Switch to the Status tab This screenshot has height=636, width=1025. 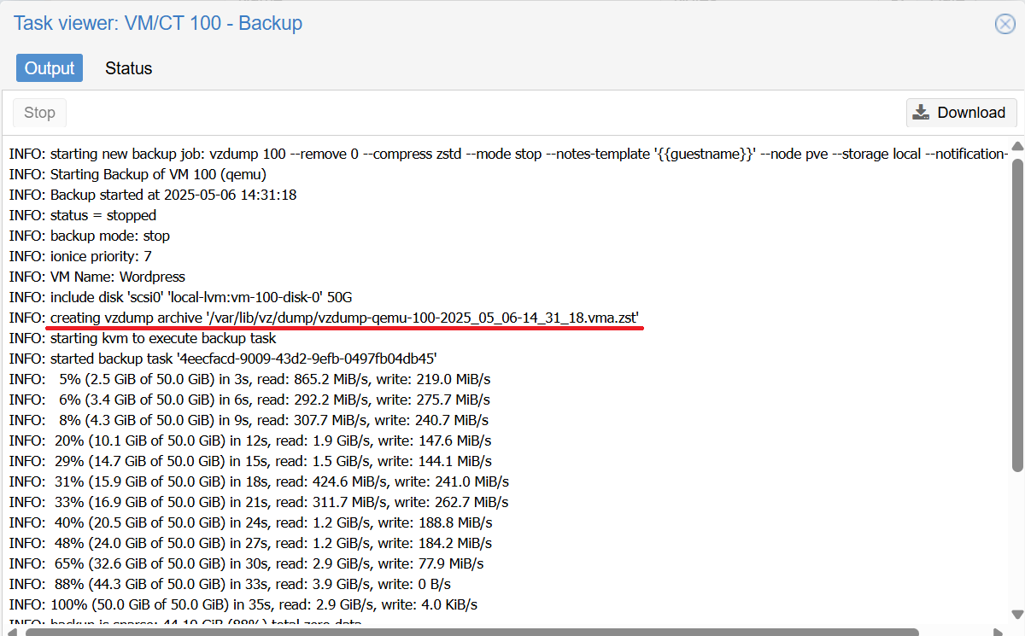[128, 68]
